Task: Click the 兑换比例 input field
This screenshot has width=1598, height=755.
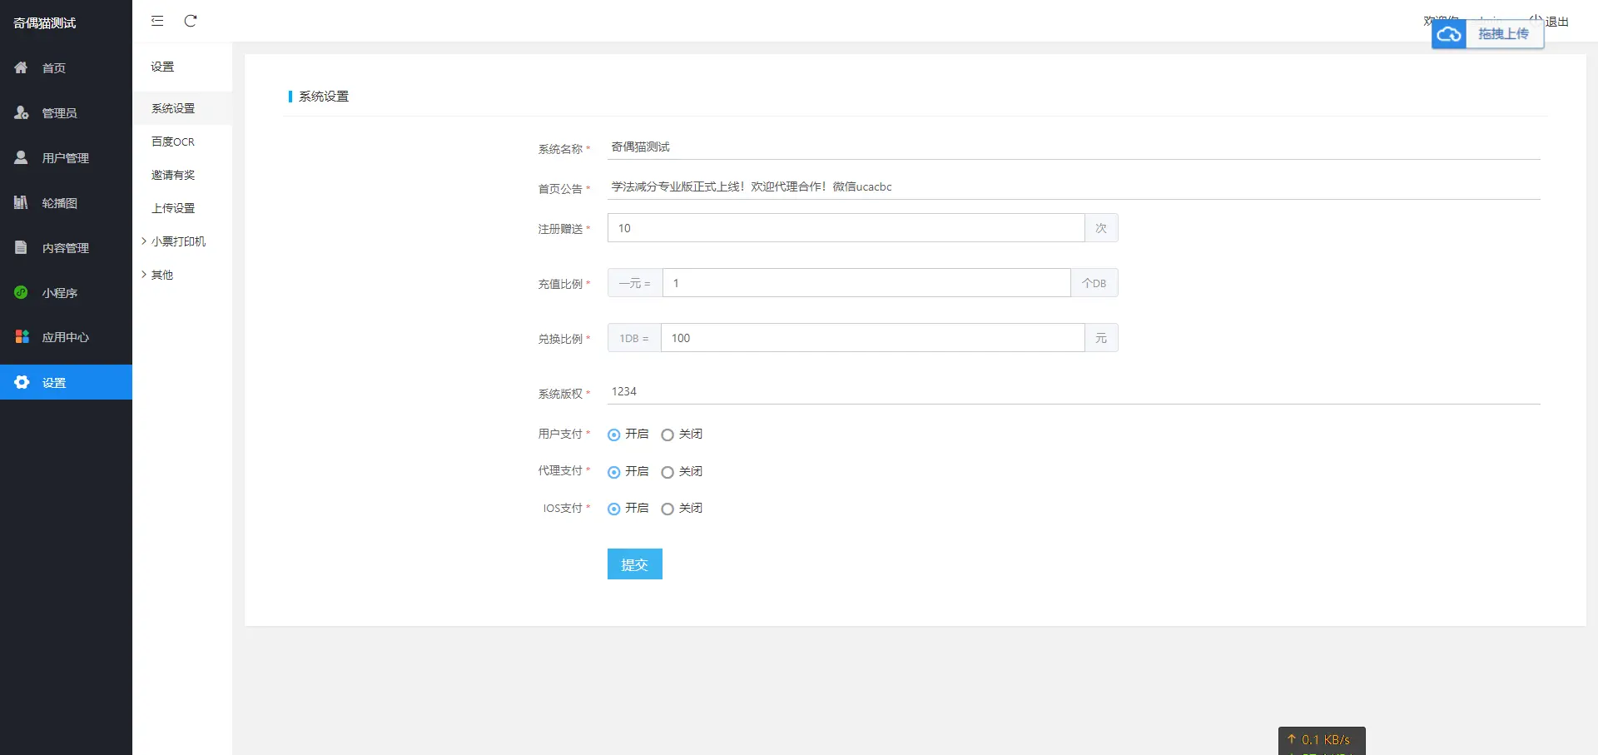Action: 872,338
